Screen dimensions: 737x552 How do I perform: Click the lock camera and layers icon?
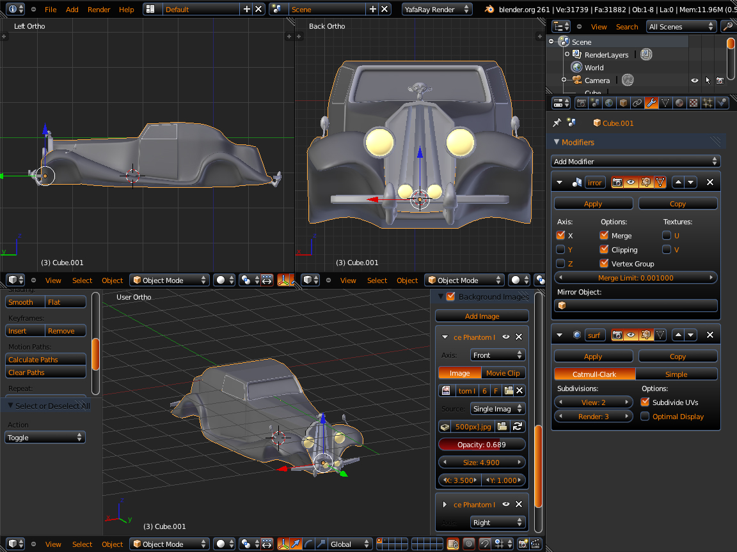(453, 544)
